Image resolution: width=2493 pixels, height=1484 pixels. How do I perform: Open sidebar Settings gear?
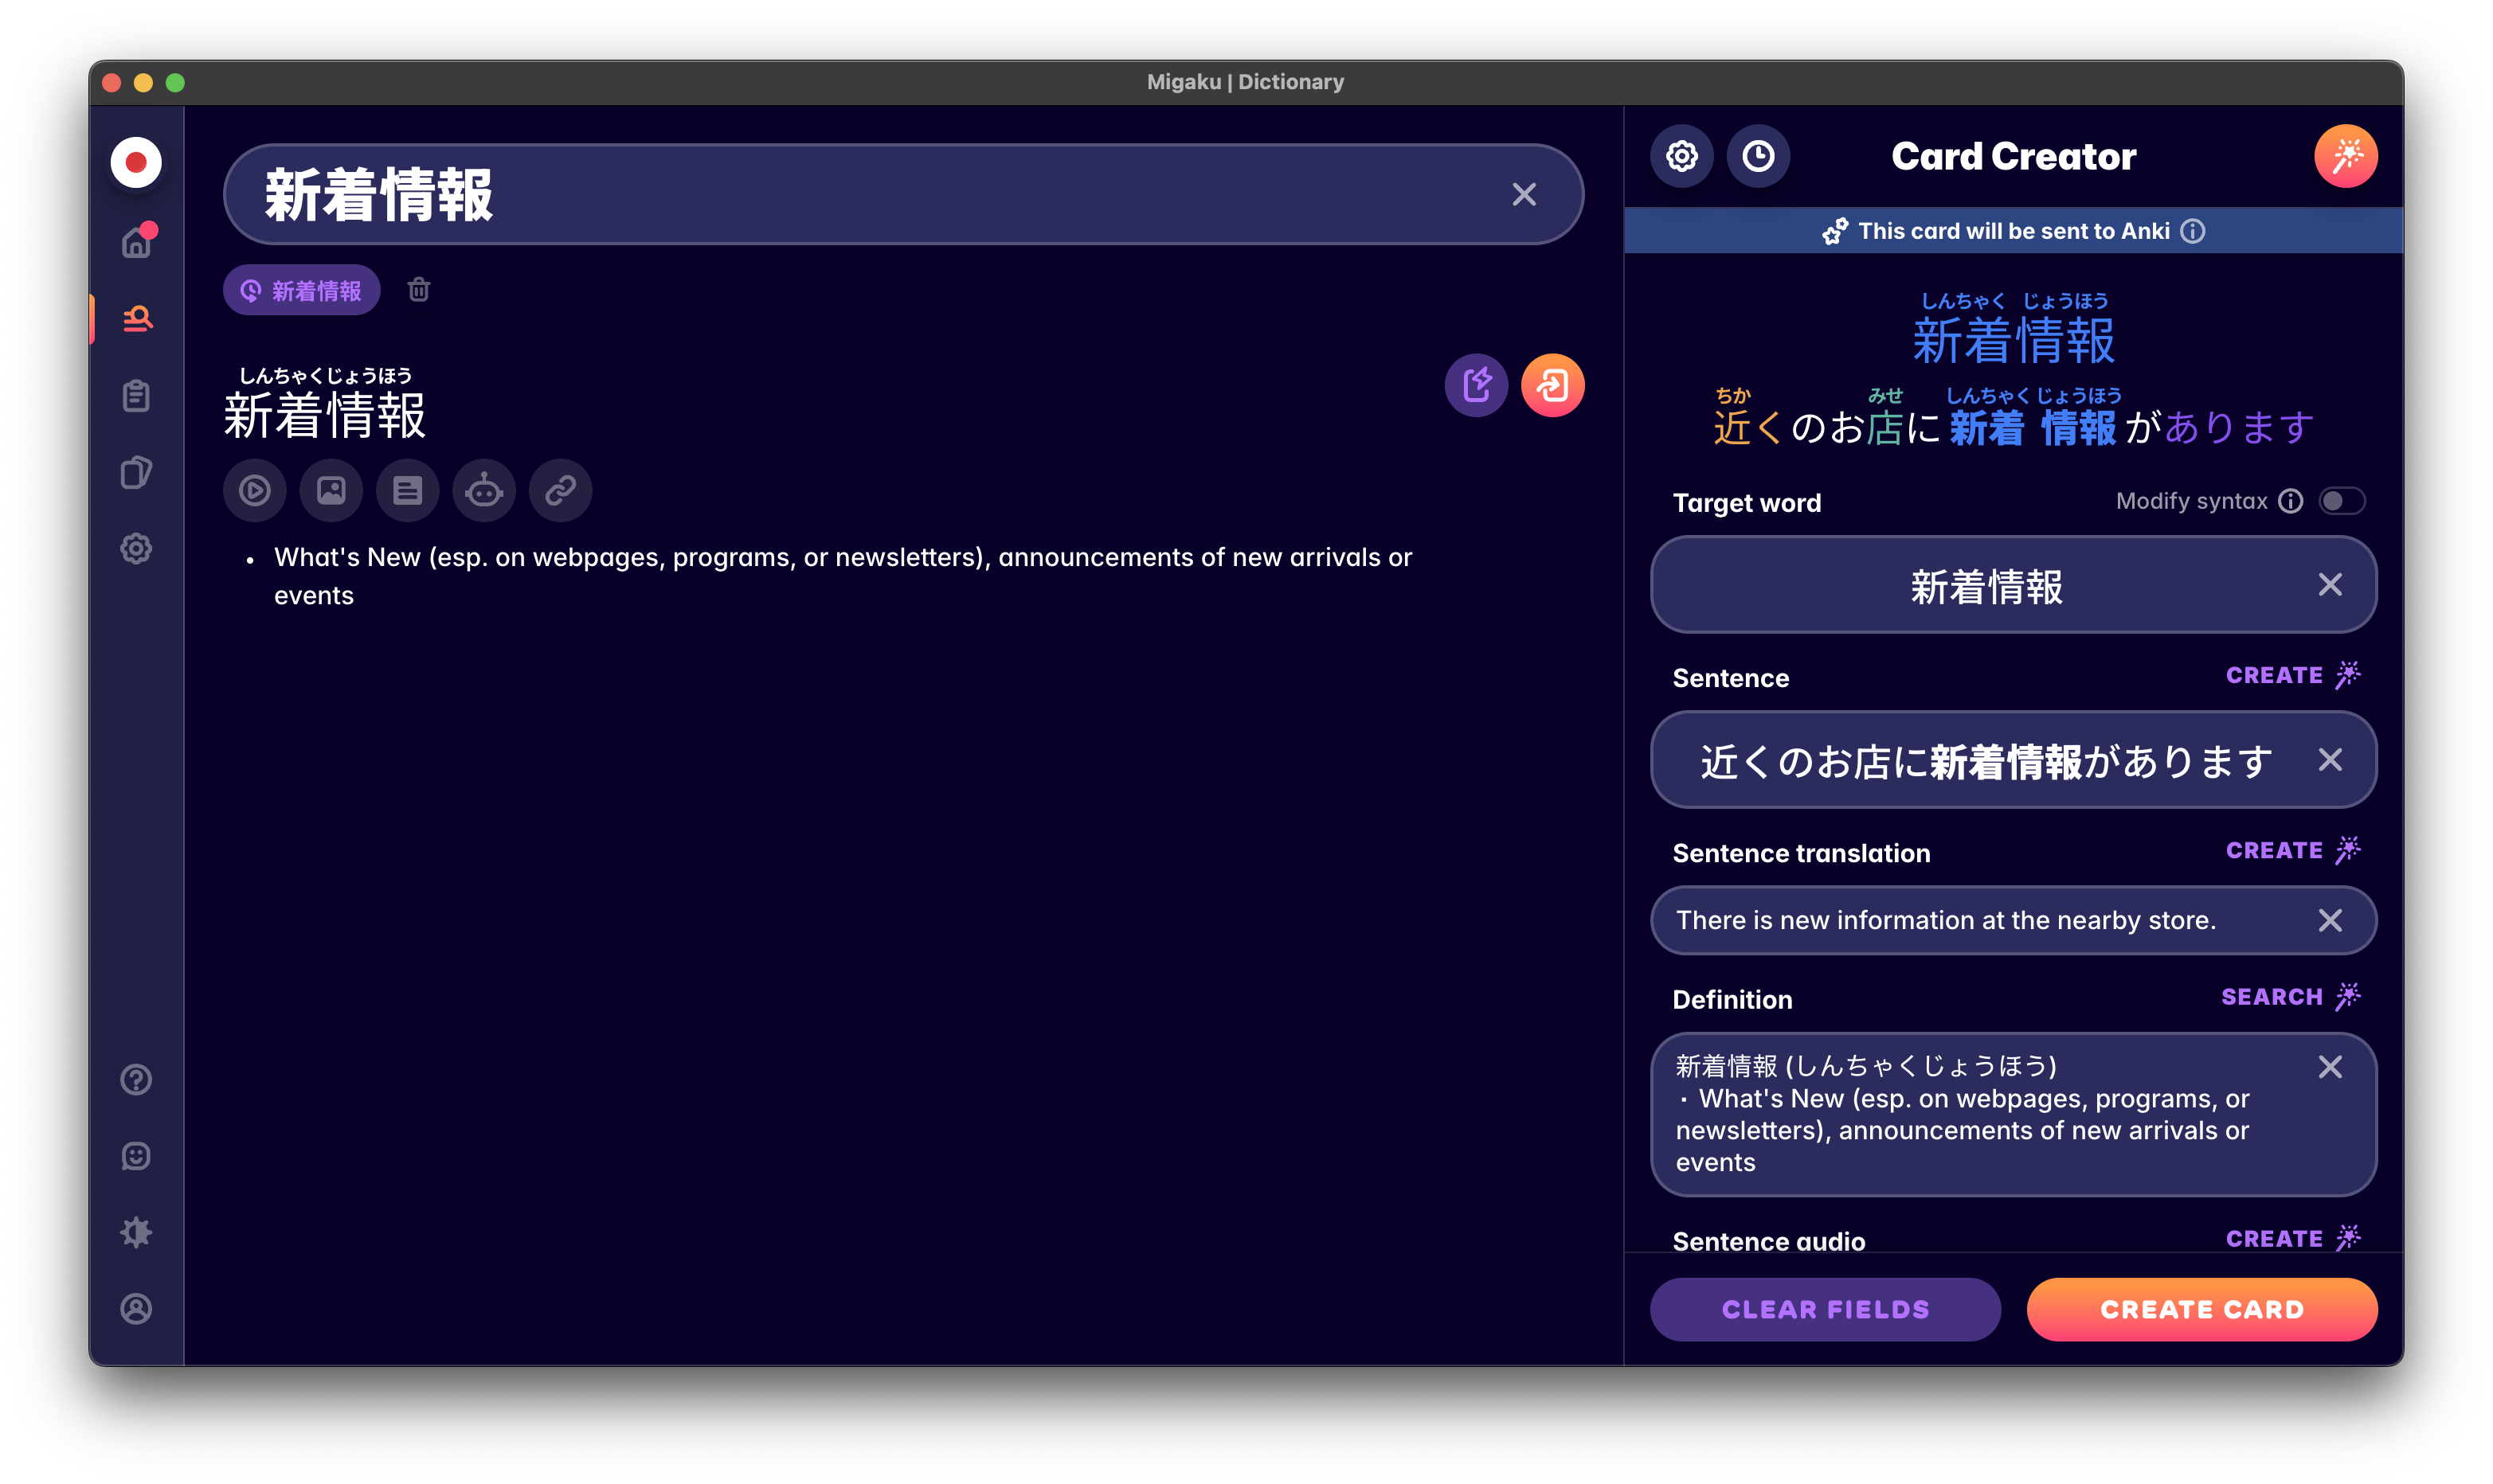point(136,548)
